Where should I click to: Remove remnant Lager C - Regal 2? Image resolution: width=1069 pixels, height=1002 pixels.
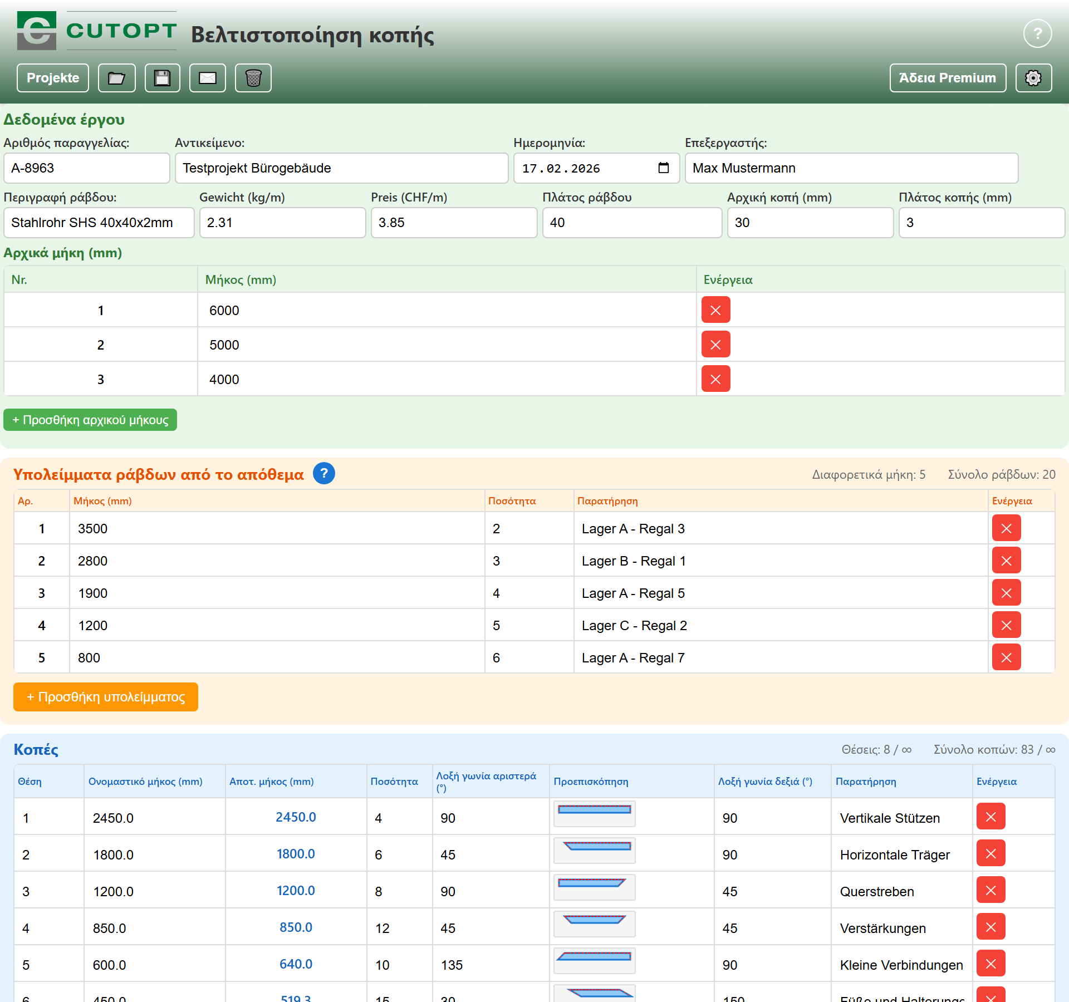click(1007, 625)
